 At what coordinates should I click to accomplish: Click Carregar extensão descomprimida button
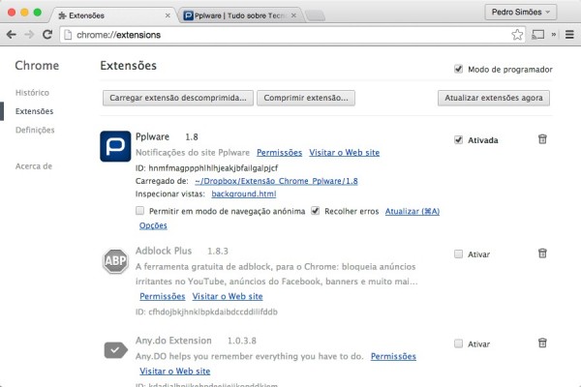tap(178, 98)
